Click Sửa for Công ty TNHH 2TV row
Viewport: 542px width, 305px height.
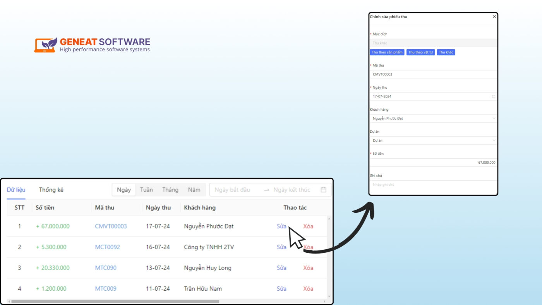[x=281, y=247]
